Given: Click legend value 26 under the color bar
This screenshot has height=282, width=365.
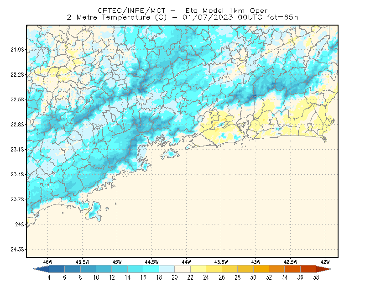Looking at the screenshot, I should (x=222, y=277).
